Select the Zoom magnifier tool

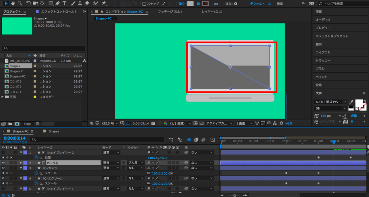[x=19, y=4]
